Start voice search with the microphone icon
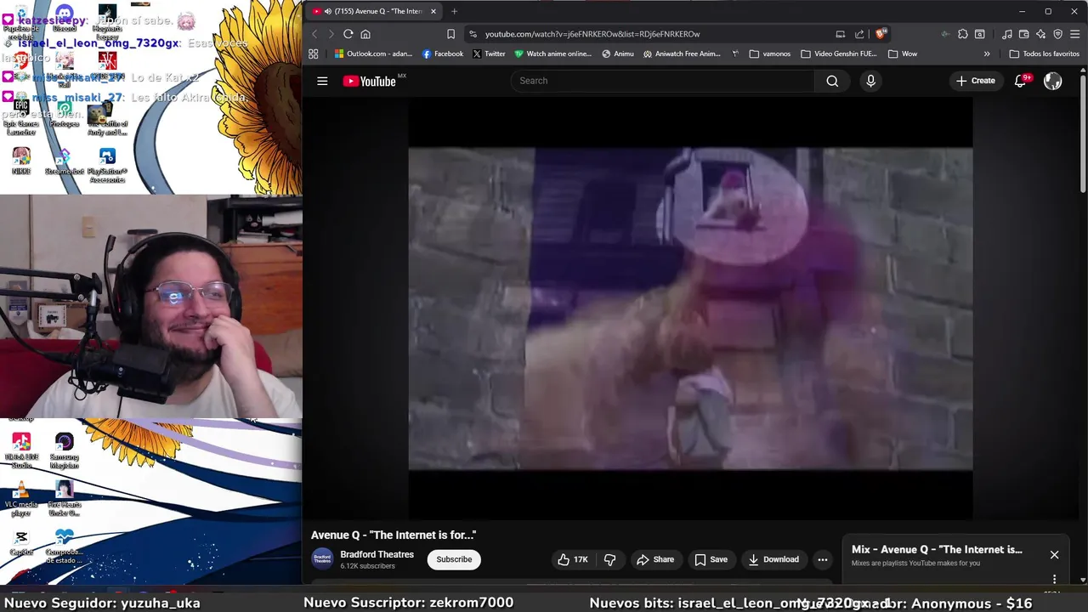This screenshot has height=612, width=1088. [870, 81]
